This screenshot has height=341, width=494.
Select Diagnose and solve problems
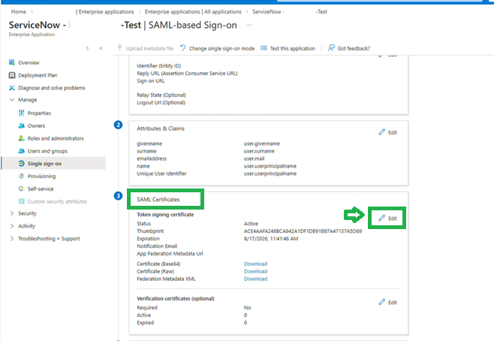(x=51, y=87)
